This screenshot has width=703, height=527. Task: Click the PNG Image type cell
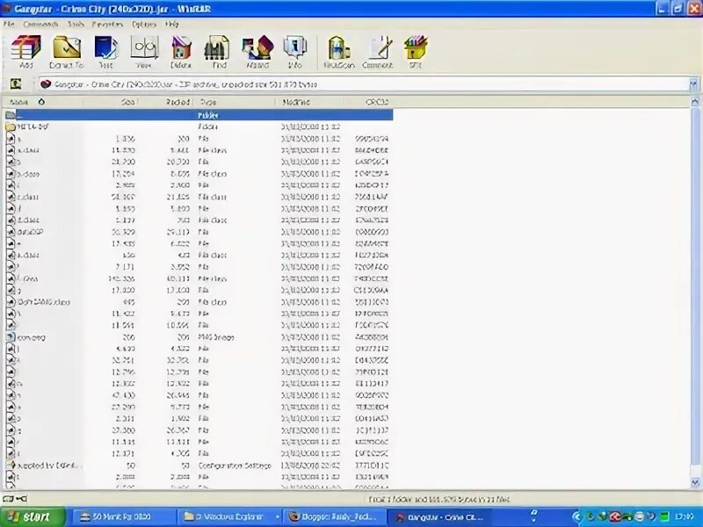pos(216,337)
